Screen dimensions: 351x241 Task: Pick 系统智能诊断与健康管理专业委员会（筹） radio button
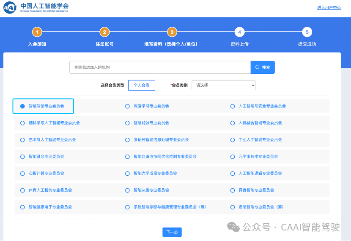point(127,207)
